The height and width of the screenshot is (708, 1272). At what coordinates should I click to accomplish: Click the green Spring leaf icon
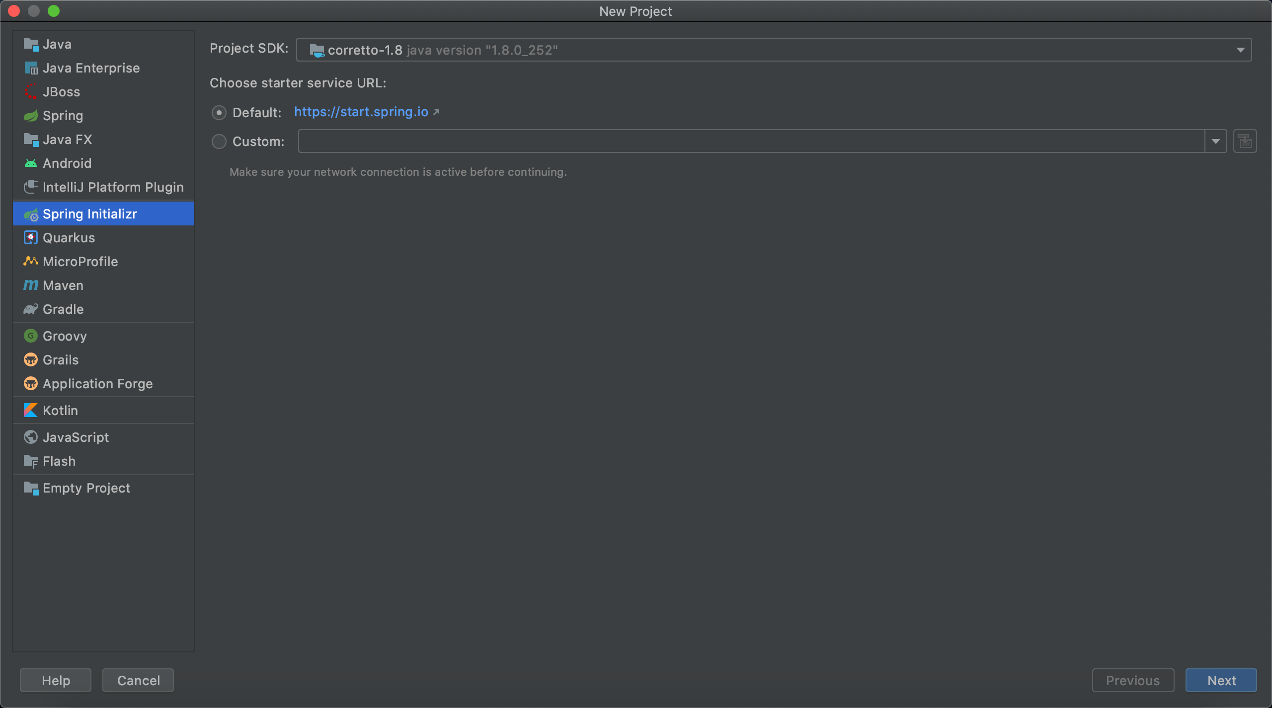(x=31, y=116)
